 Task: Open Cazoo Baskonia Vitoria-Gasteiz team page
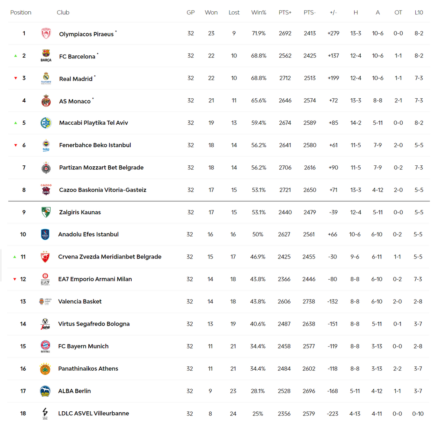click(103, 190)
